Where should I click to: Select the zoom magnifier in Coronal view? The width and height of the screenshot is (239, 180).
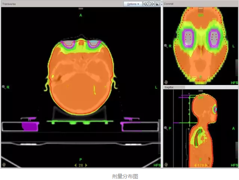pyautogui.click(x=166, y=46)
